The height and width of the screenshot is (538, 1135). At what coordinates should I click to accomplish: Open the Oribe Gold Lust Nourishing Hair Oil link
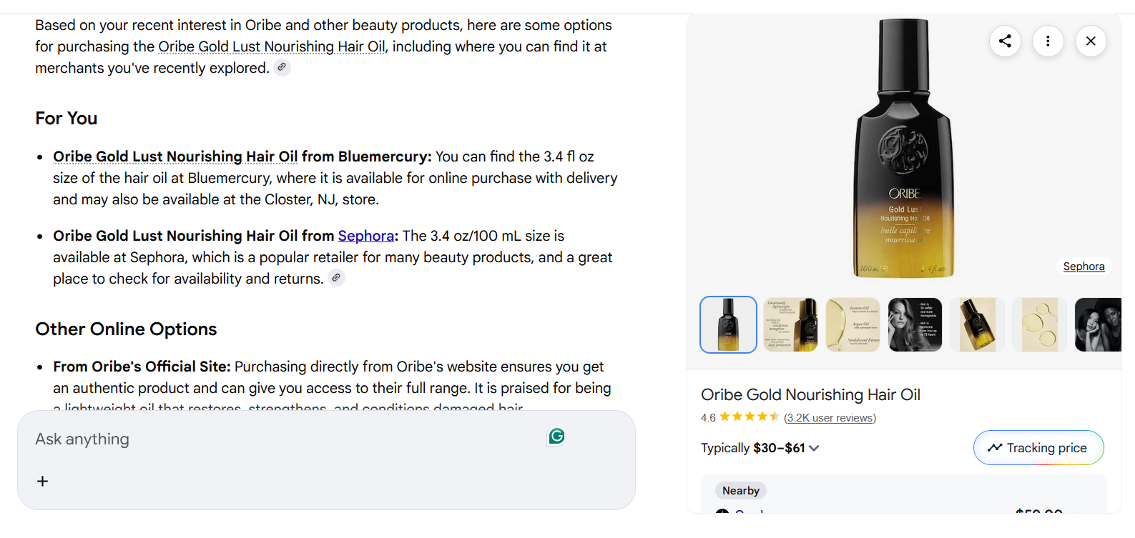(x=272, y=46)
